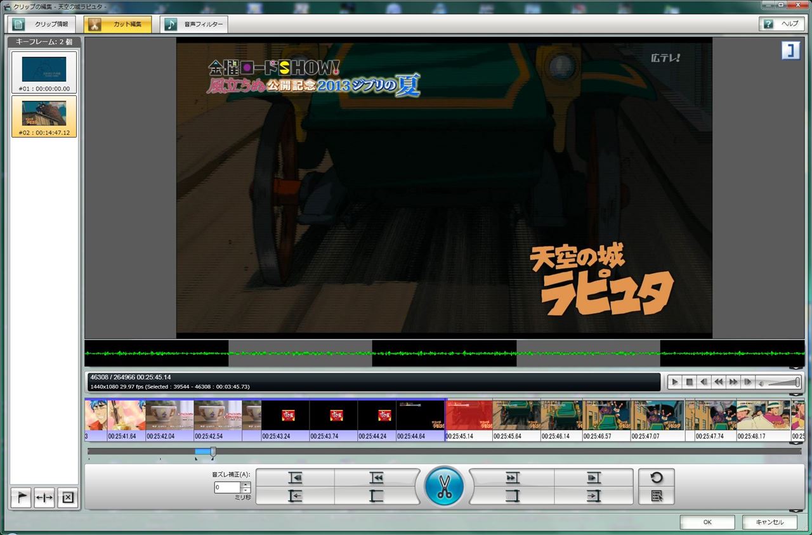Open the cut list edit icon
This screenshot has width=812, height=535.
(x=657, y=496)
